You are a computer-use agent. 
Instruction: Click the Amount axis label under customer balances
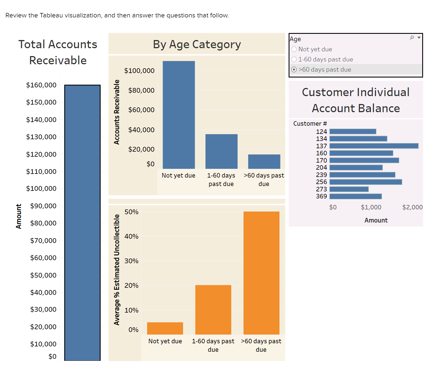376,220
